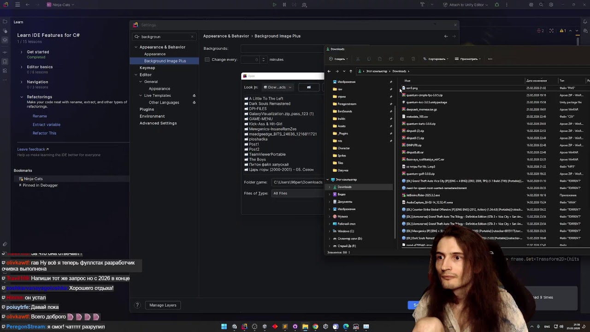Viewport: 590px width, 332px height.
Task: Open Explorer more options ellipsis
Action: tap(490, 59)
